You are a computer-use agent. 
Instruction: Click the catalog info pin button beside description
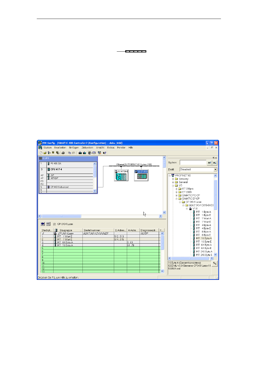215,263
